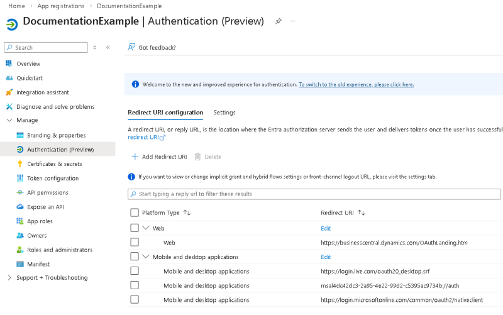Click the API permissions icon
Viewport: 503px width, 315px height.
click(20, 192)
